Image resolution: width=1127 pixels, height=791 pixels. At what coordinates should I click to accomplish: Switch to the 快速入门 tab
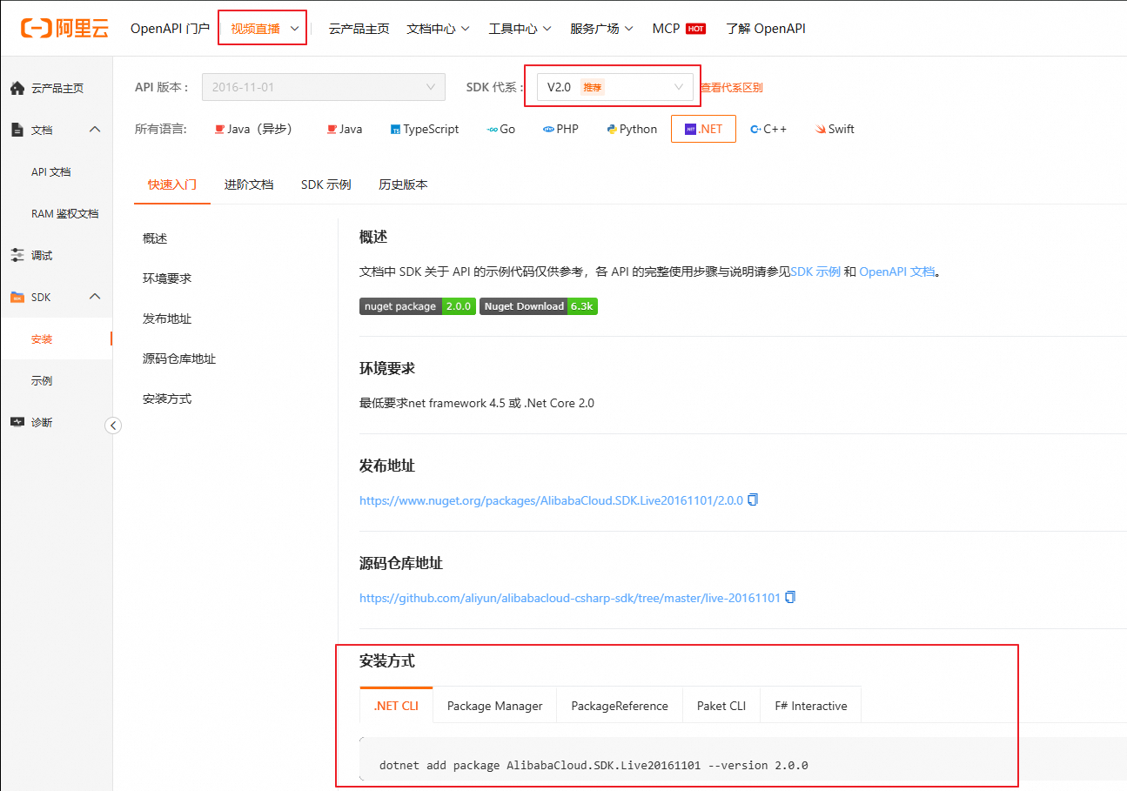172,184
